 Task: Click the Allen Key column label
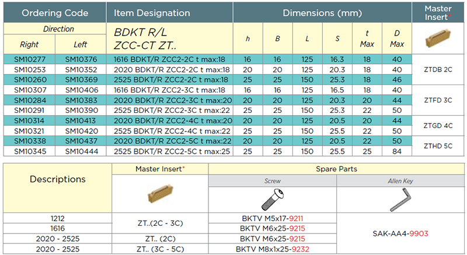pyautogui.click(x=400, y=181)
